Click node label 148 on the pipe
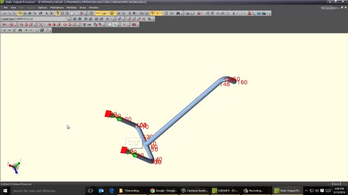 coord(225,84)
